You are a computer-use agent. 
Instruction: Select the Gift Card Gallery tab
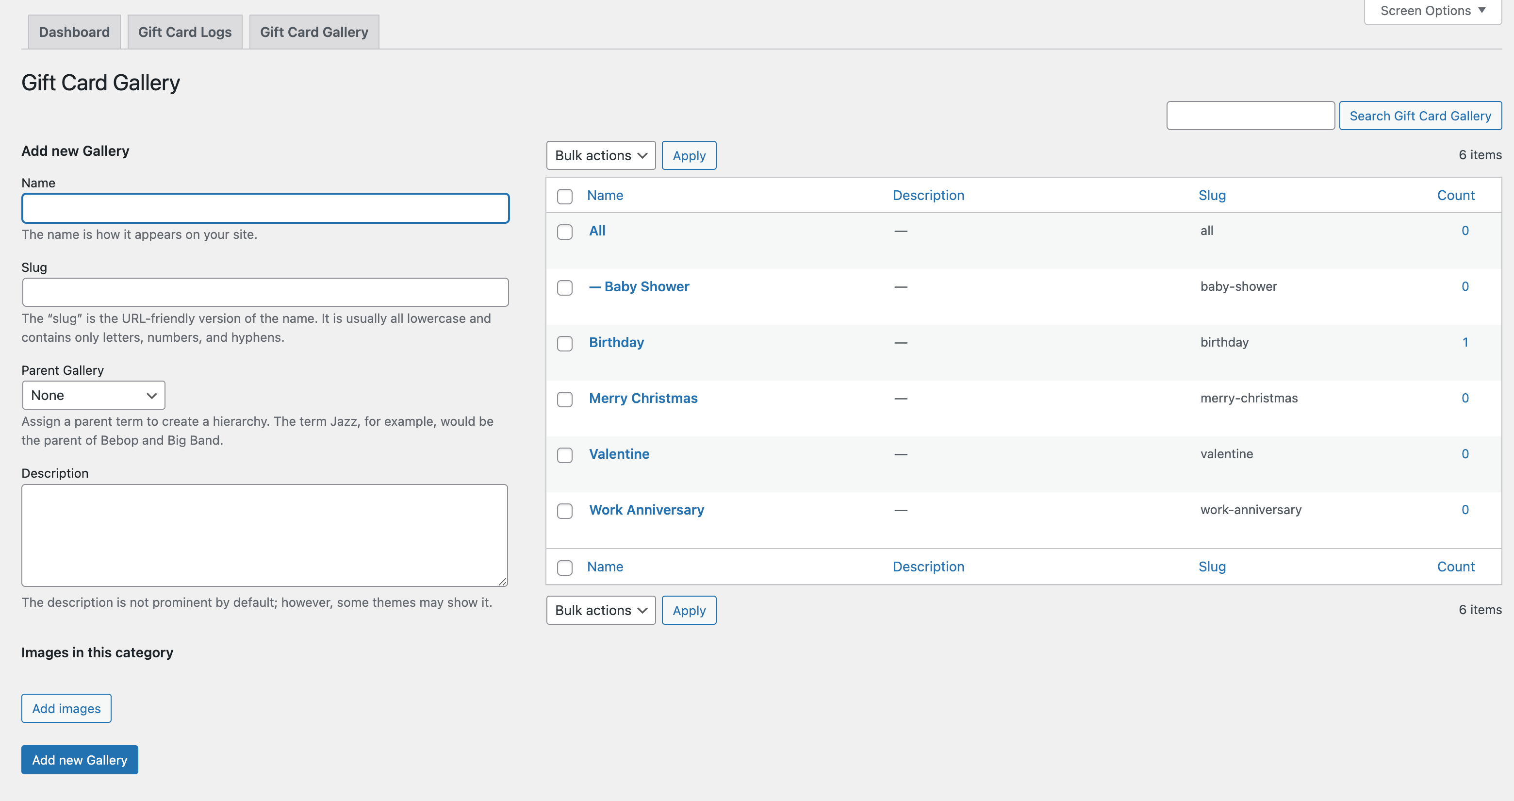coord(314,32)
